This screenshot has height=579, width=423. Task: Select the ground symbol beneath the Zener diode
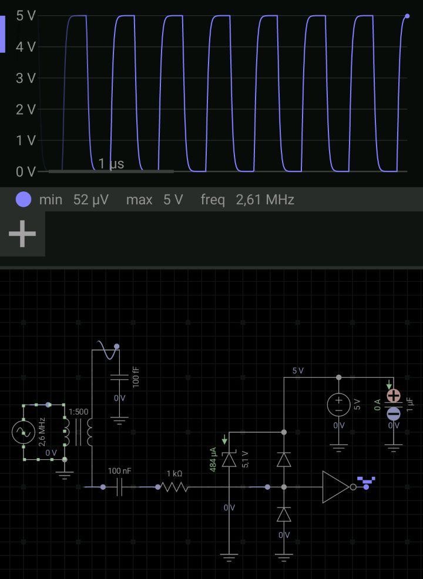(x=229, y=557)
